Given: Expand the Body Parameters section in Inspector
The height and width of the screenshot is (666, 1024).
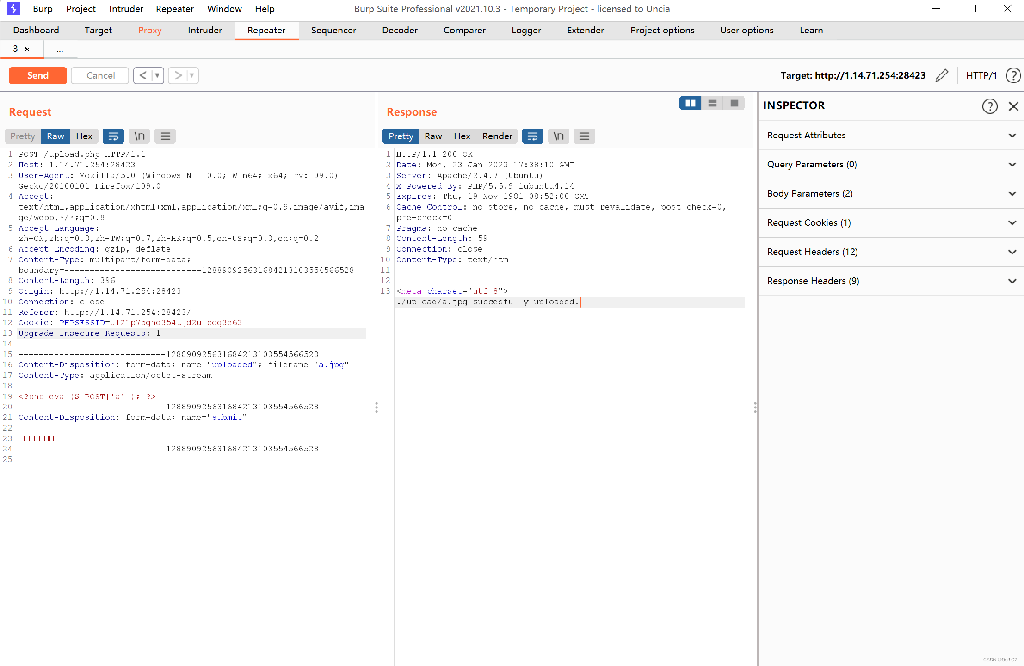Looking at the screenshot, I should tap(1012, 193).
